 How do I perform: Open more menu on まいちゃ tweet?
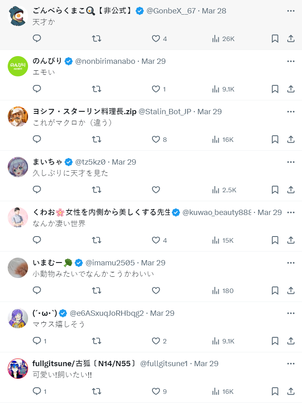pyautogui.click(x=291, y=162)
